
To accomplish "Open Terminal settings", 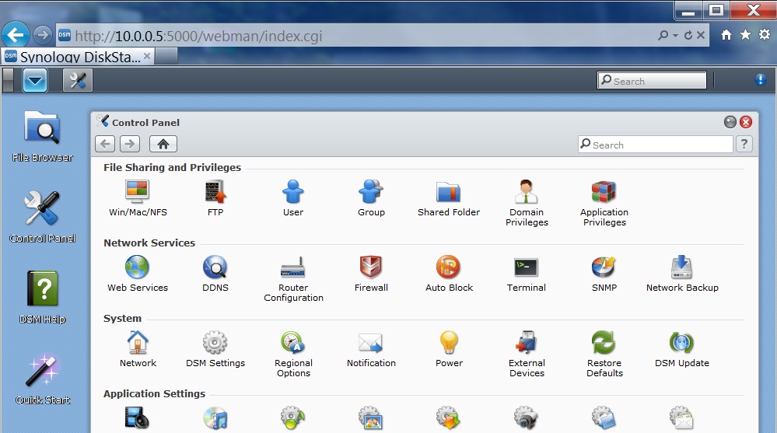I will point(527,273).
